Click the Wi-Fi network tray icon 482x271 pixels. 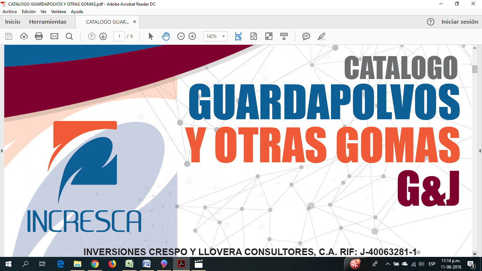413,264
